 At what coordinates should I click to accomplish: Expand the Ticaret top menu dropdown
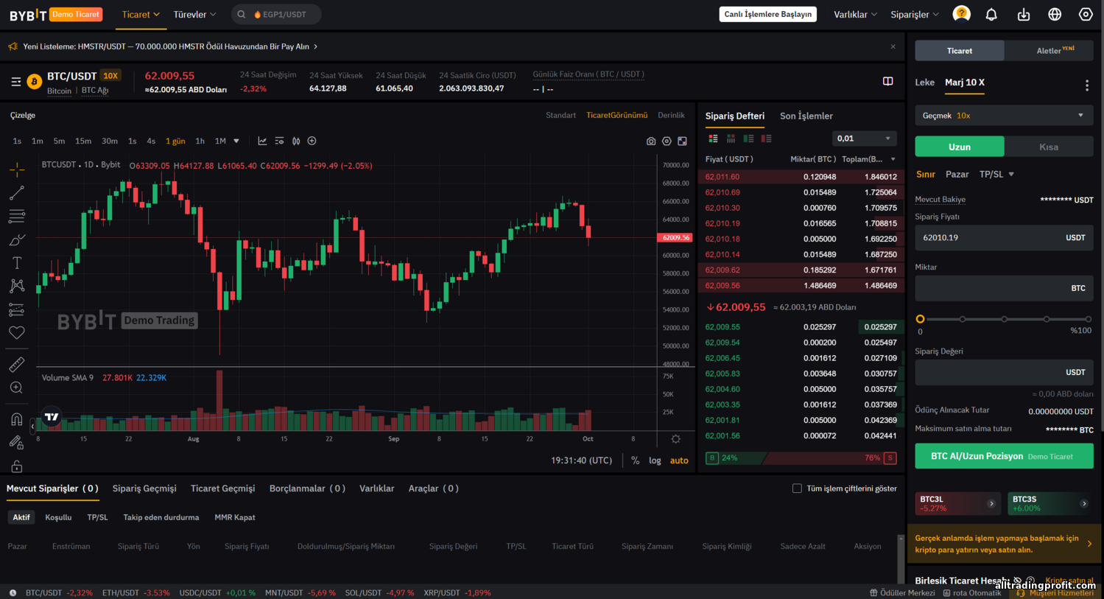pos(141,14)
